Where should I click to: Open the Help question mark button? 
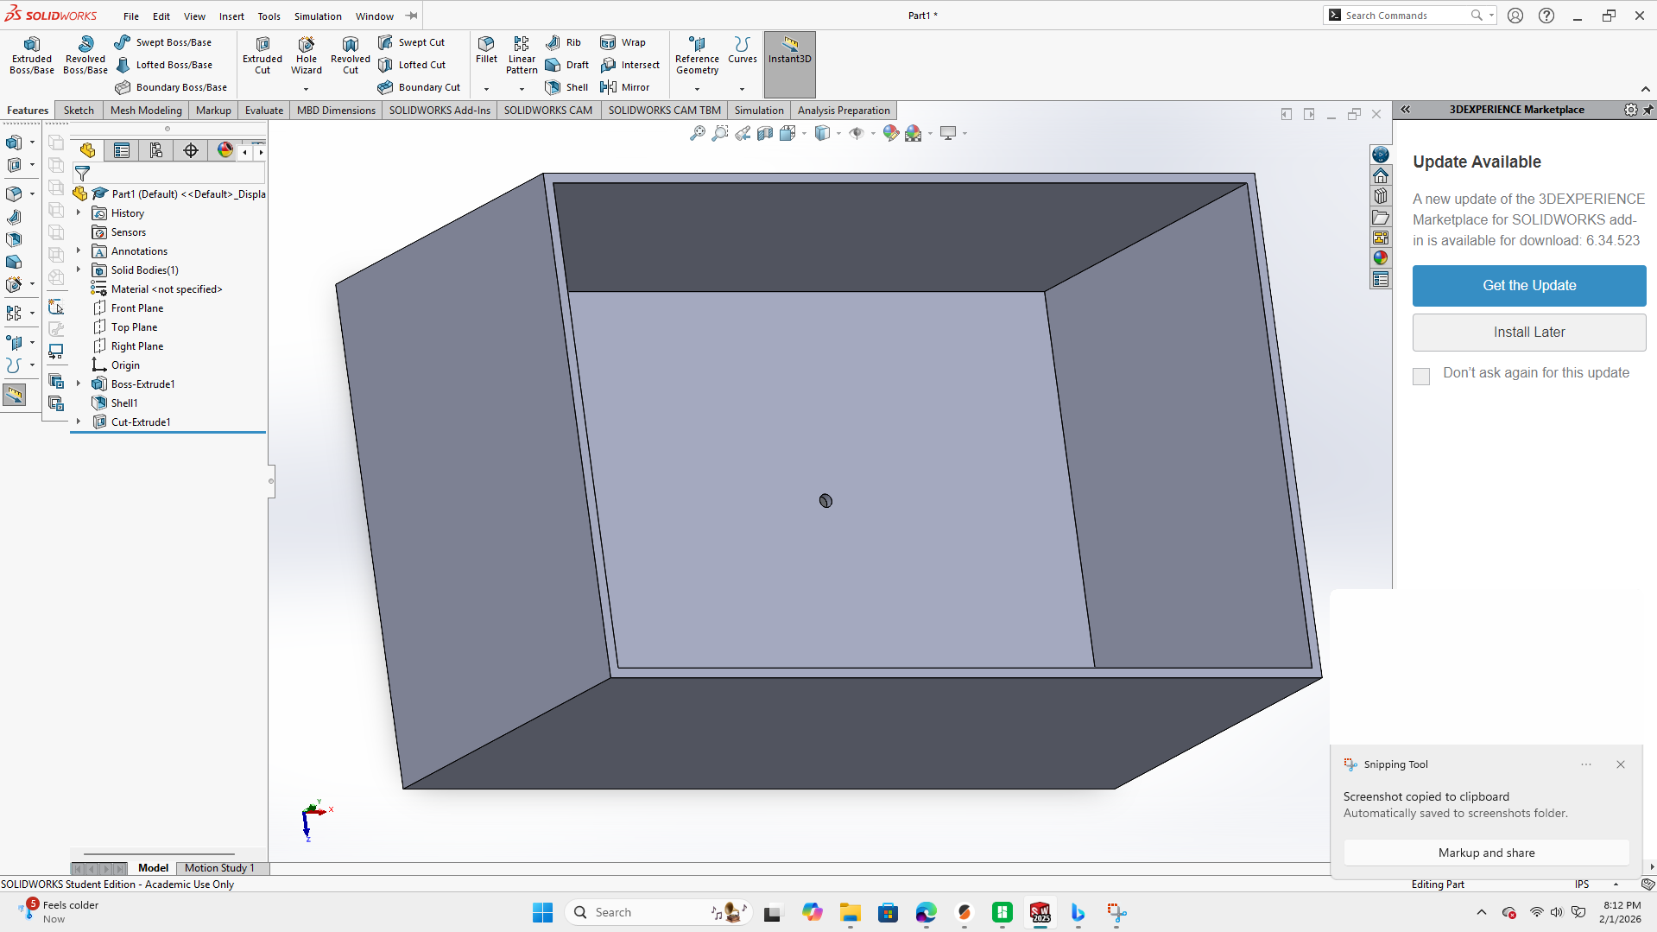[1546, 16]
